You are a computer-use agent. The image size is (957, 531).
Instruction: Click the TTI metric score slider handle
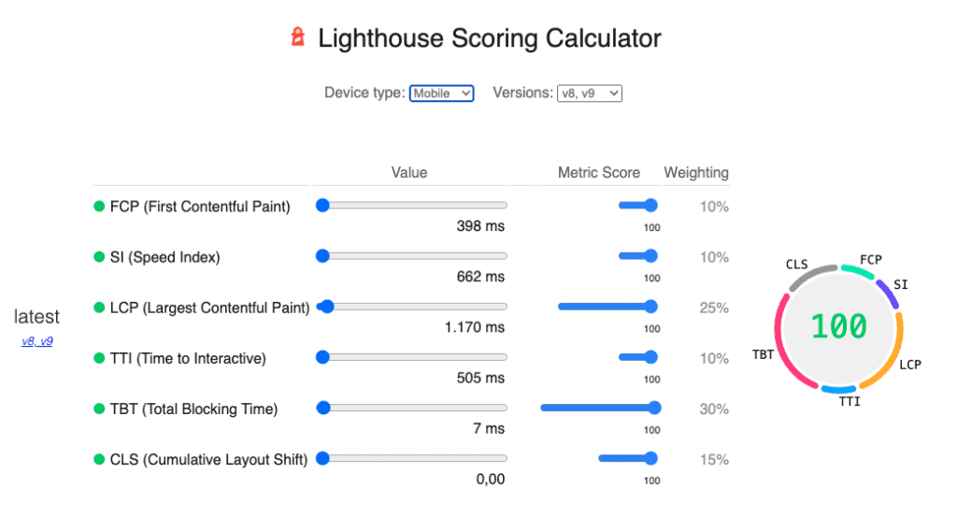click(x=650, y=357)
